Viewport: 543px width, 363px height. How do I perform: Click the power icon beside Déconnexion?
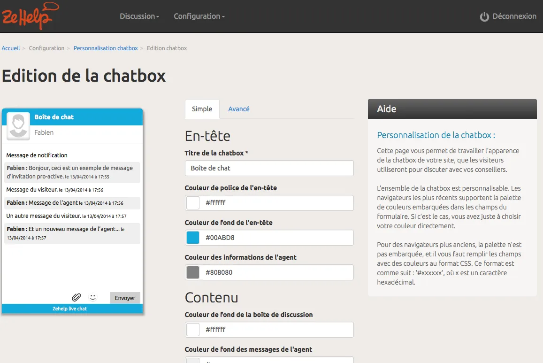click(484, 16)
